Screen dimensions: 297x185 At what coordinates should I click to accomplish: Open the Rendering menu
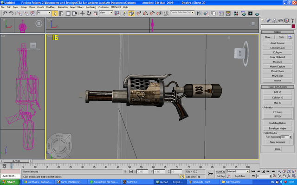[91, 7]
